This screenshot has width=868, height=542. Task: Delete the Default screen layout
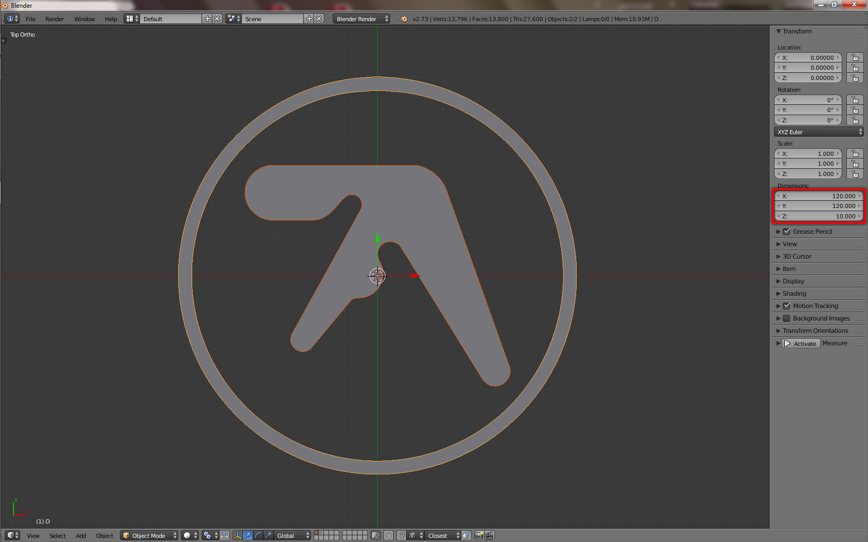[217, 19]
